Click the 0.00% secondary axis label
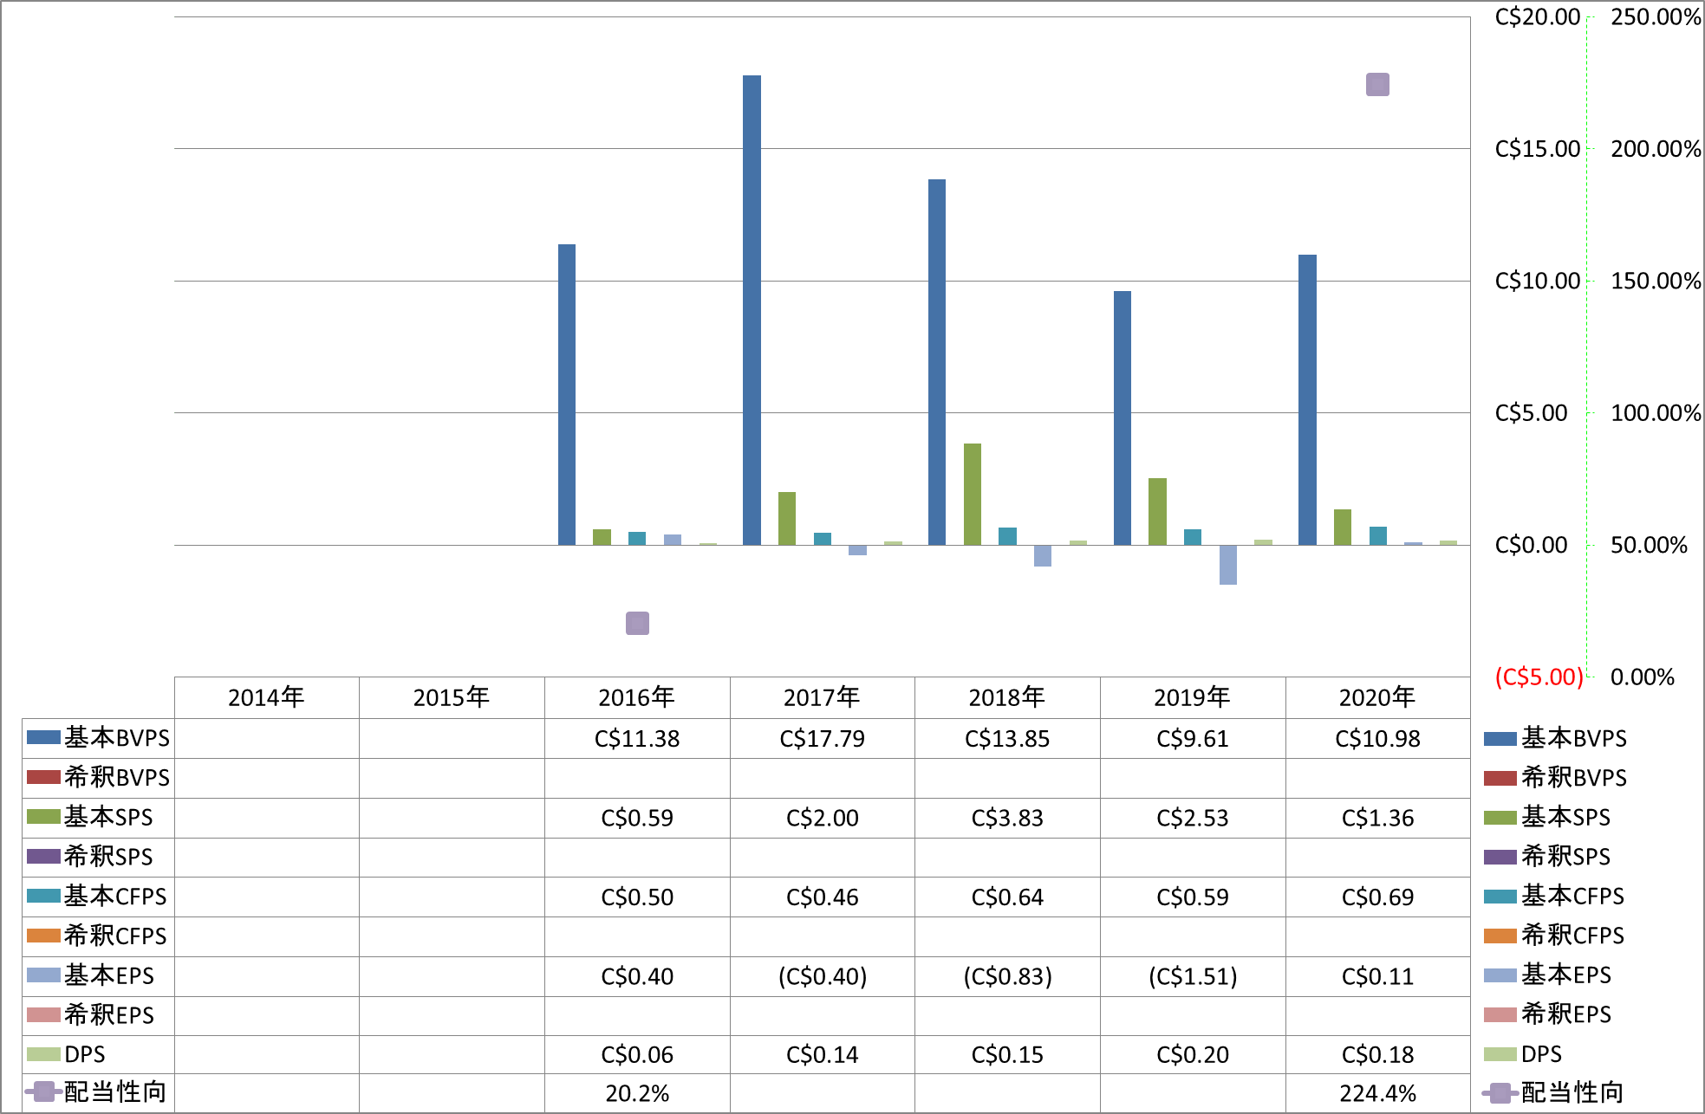 tap(1643, 677)
